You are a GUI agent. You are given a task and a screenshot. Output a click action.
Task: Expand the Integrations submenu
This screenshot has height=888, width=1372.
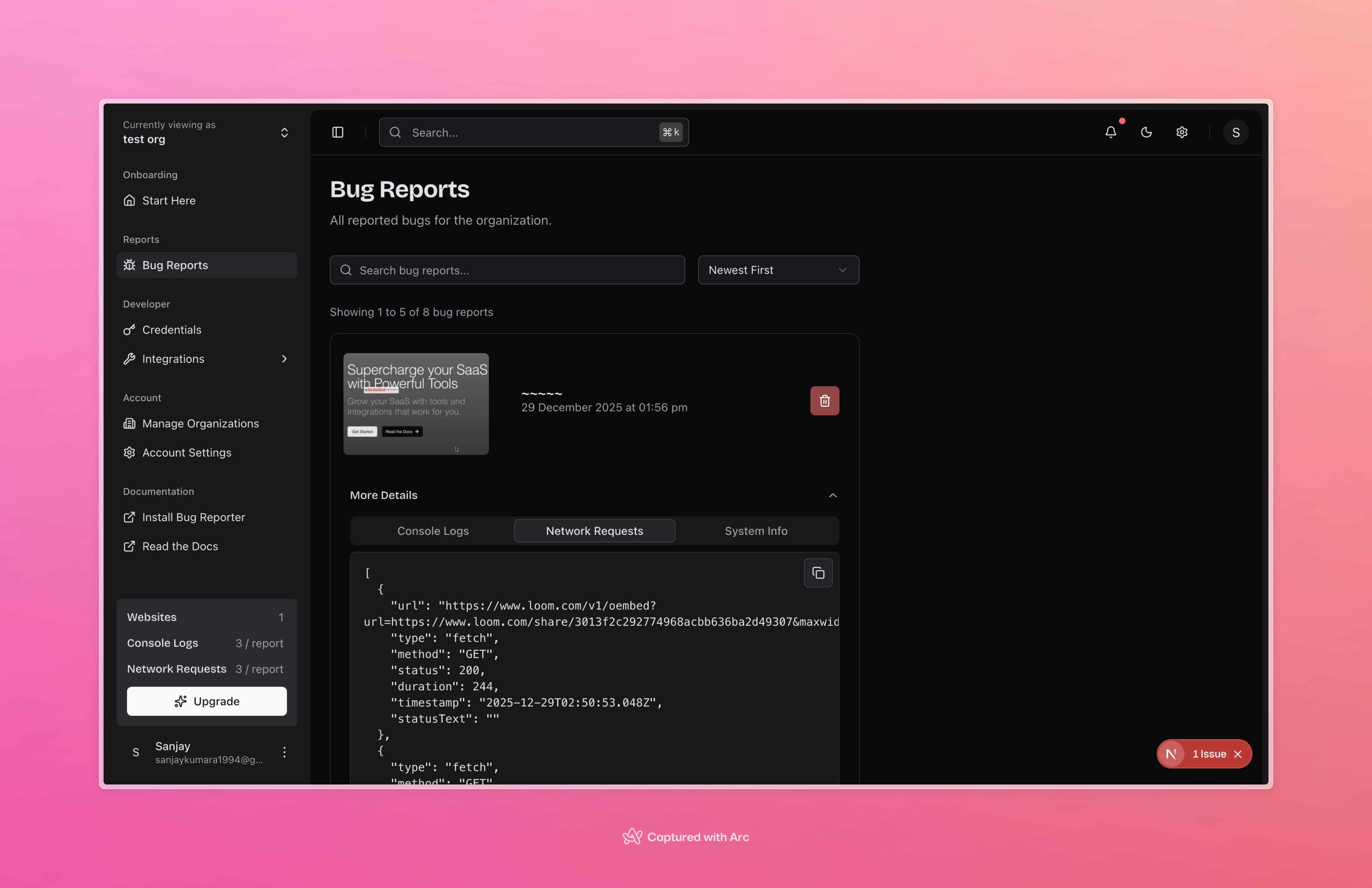click(284, 359)
